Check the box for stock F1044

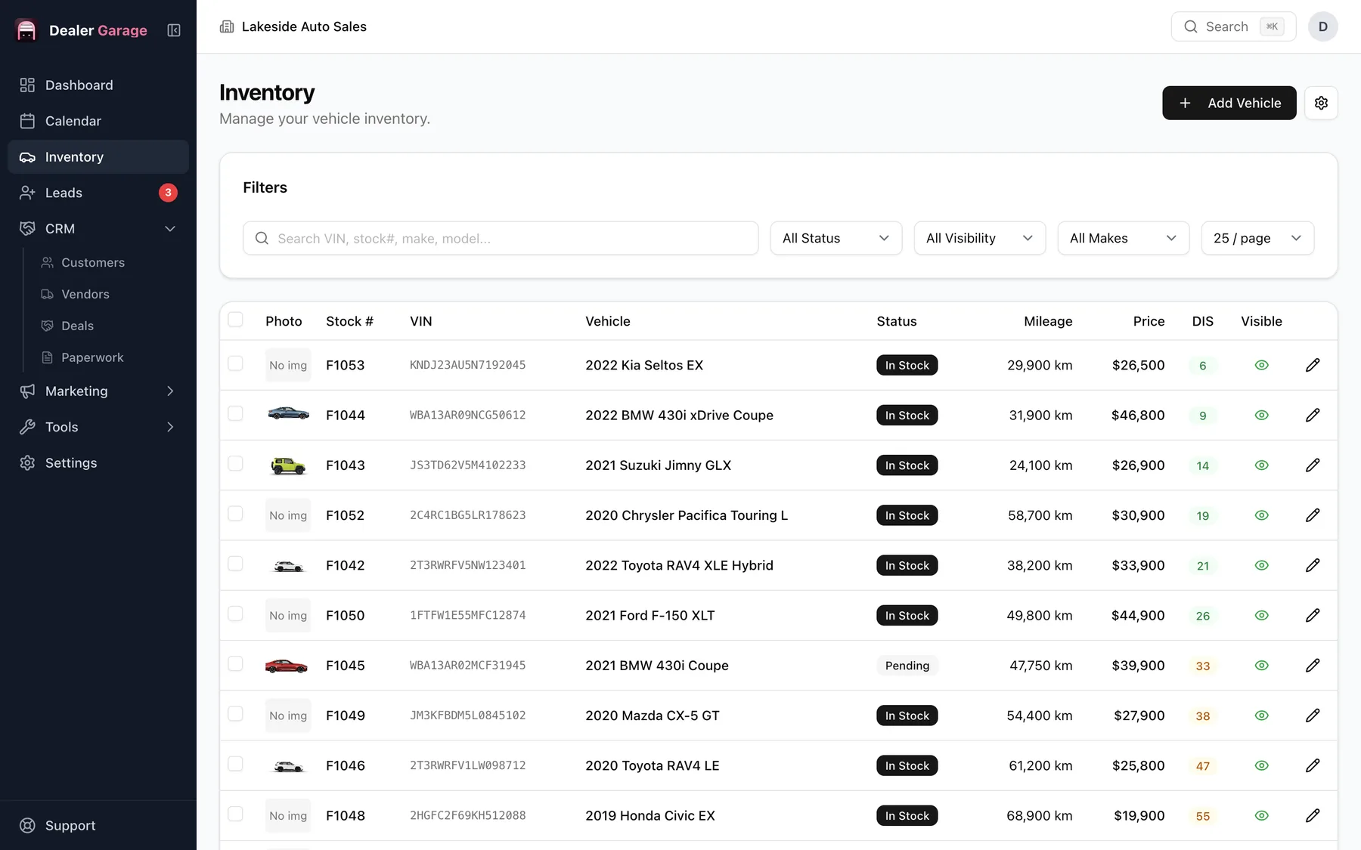[236, 413]
